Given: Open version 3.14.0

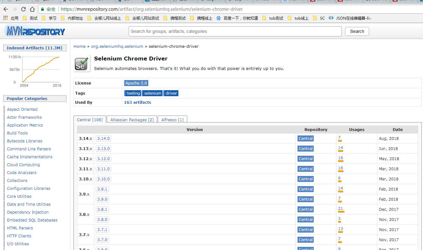Looking at the screenshot, I should pos(104,138).
